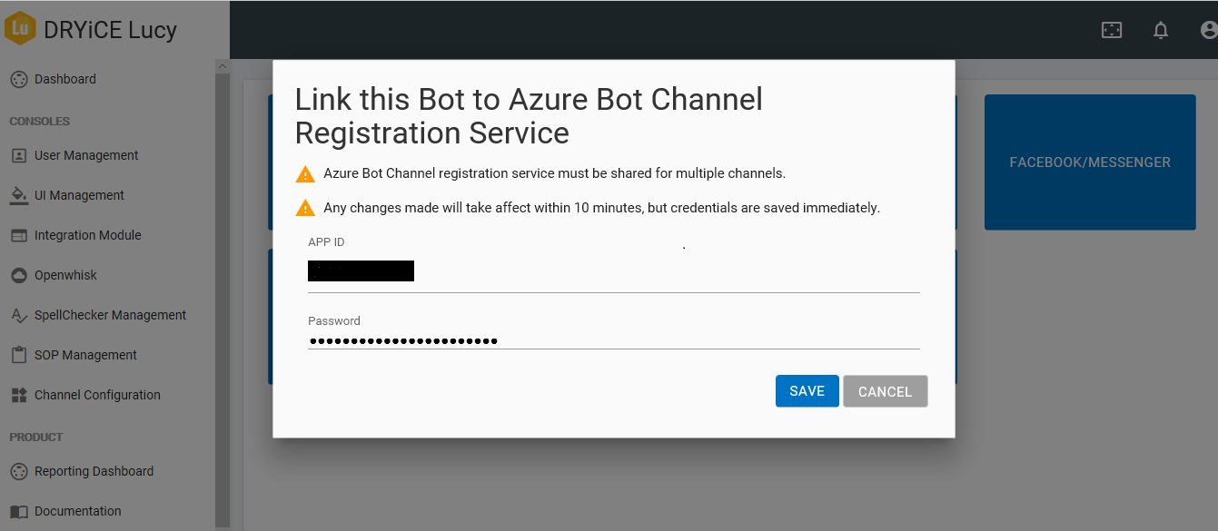Open the user account profile icon

click(1208, 30)
